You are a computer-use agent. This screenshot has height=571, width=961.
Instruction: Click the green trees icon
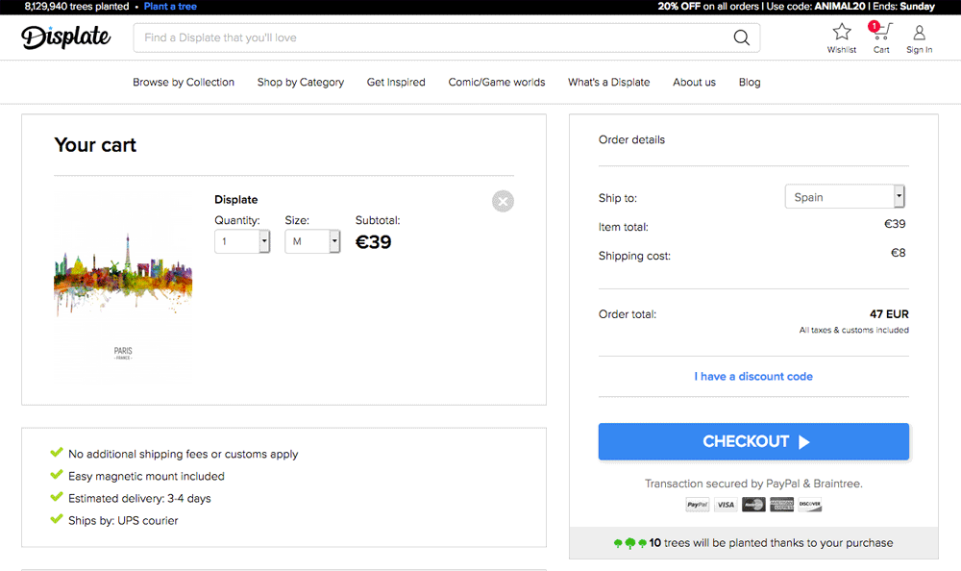(630, 543)
